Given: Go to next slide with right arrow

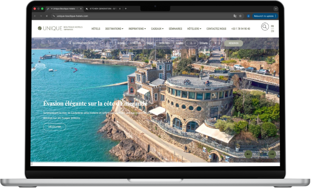Looking at the screenshot, I should 272,154.
